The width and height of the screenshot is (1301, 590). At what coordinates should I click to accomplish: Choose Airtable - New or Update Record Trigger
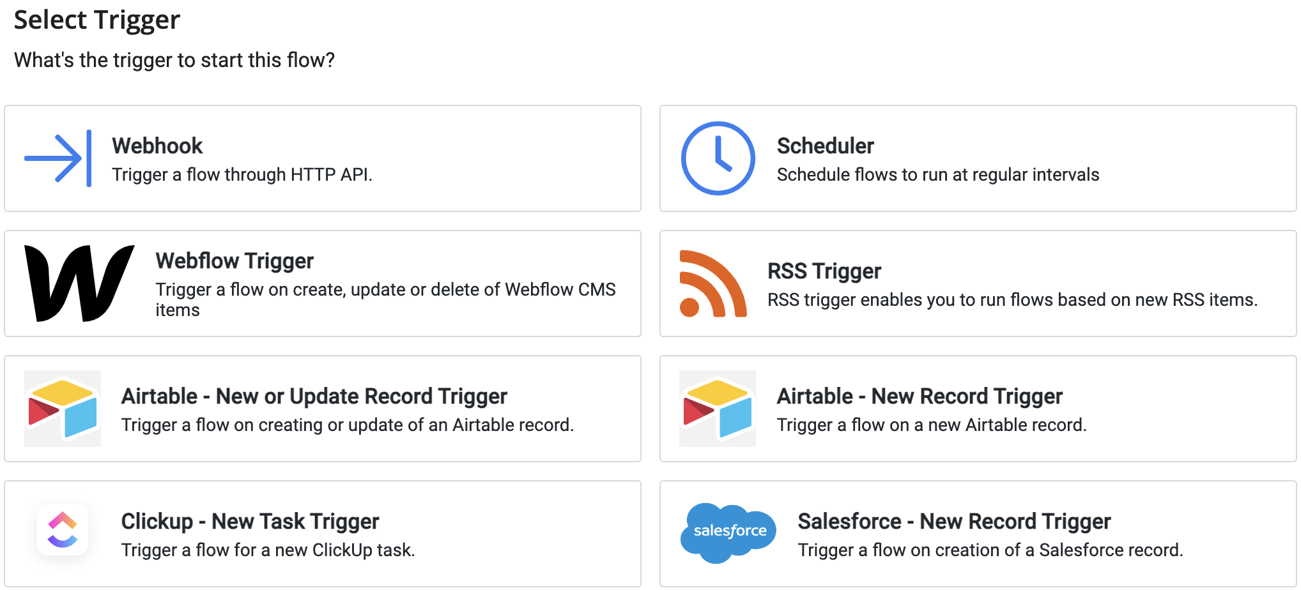click(314, 396)
